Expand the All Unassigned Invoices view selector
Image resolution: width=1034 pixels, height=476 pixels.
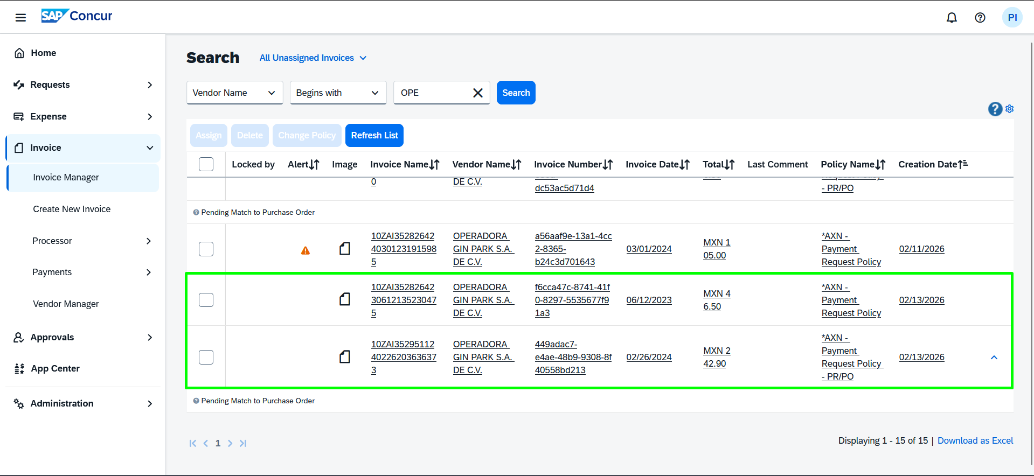(x=313, y=58)
